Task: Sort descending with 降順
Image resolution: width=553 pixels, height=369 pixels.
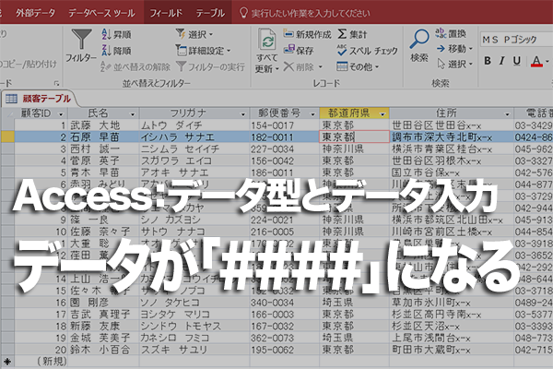Action: point(116,51)
